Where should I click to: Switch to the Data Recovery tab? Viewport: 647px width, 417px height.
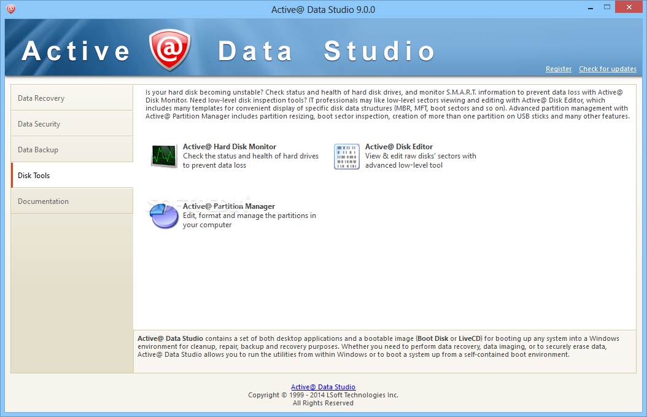pos(72,98)
